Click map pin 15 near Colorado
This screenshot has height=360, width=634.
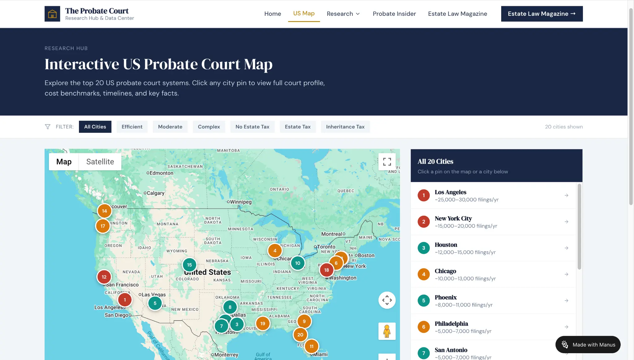pyautogui.click(x=189, y=265)
